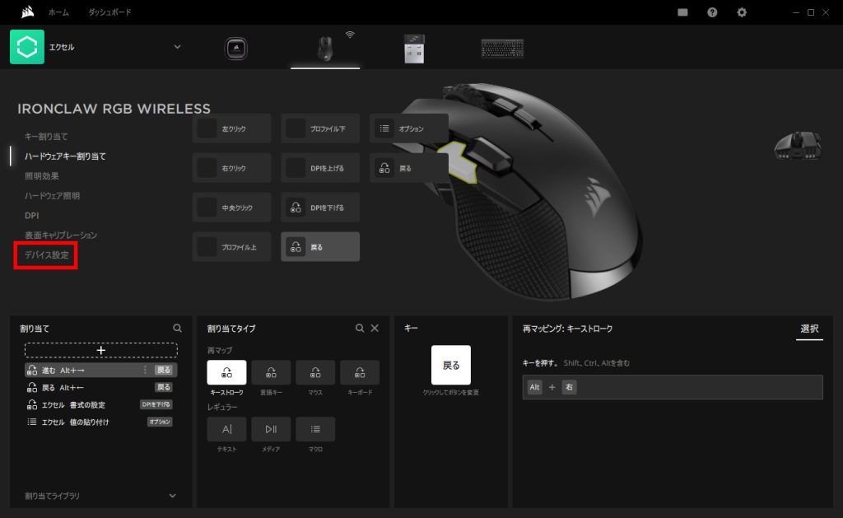
Task: Select the 中央クリック button tile
Action: click(231, 208)
